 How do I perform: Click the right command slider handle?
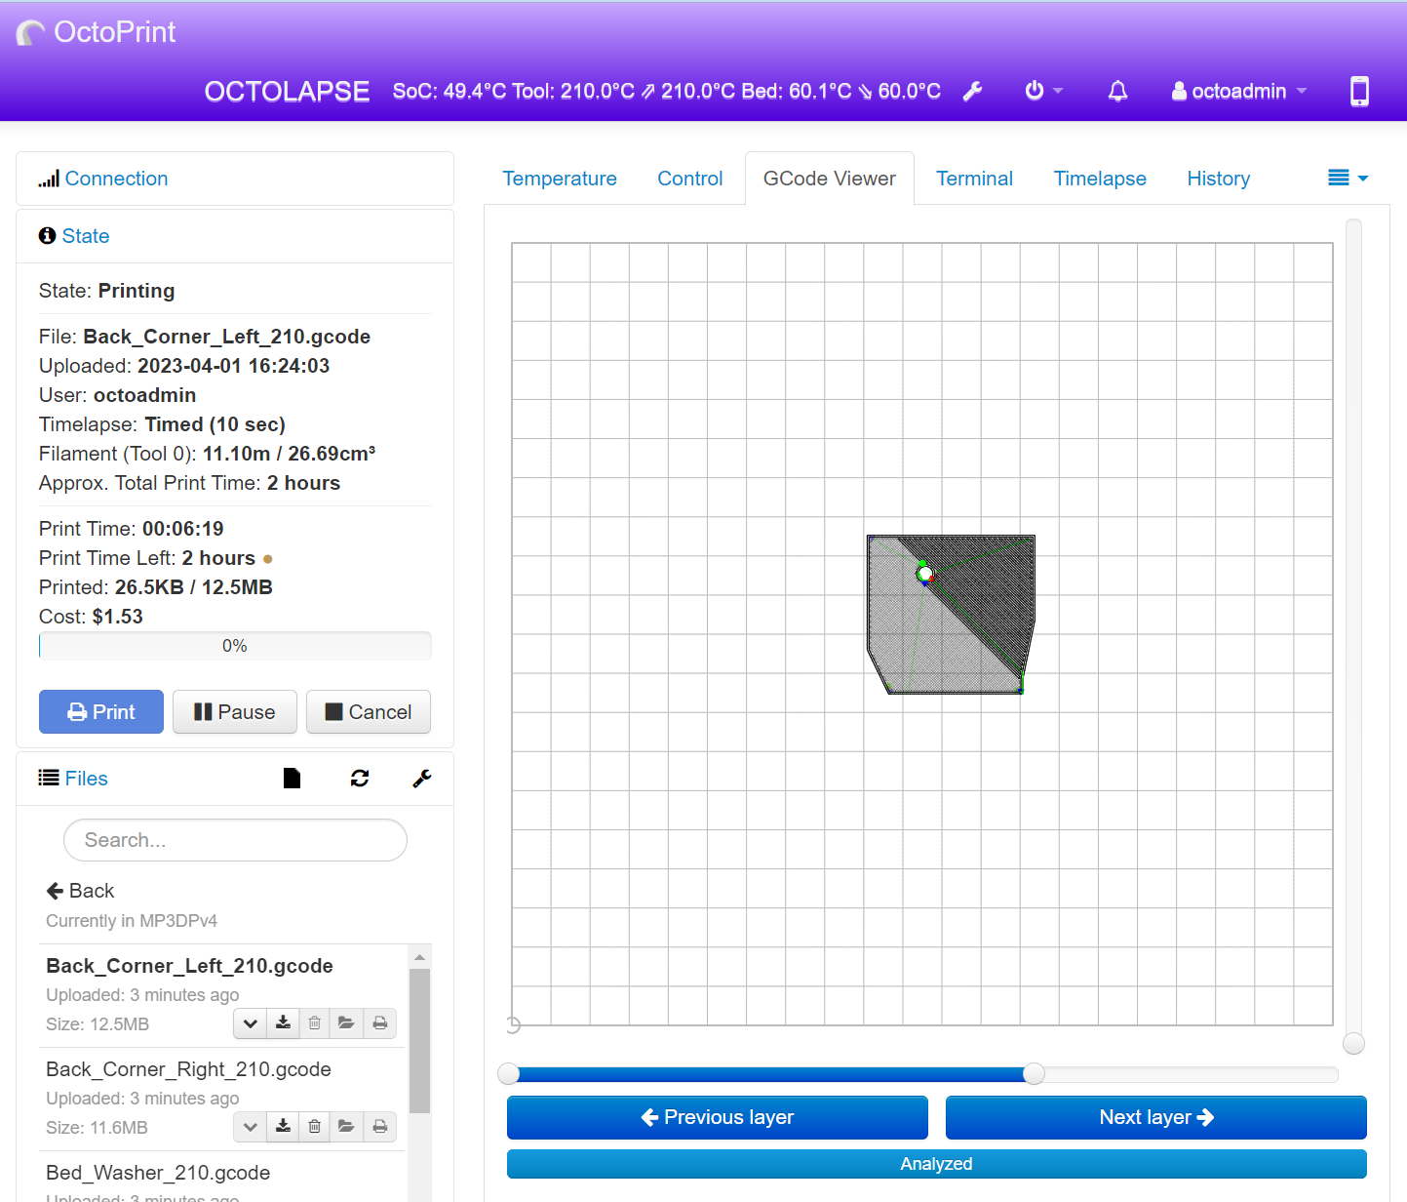coord(1034,1074)
